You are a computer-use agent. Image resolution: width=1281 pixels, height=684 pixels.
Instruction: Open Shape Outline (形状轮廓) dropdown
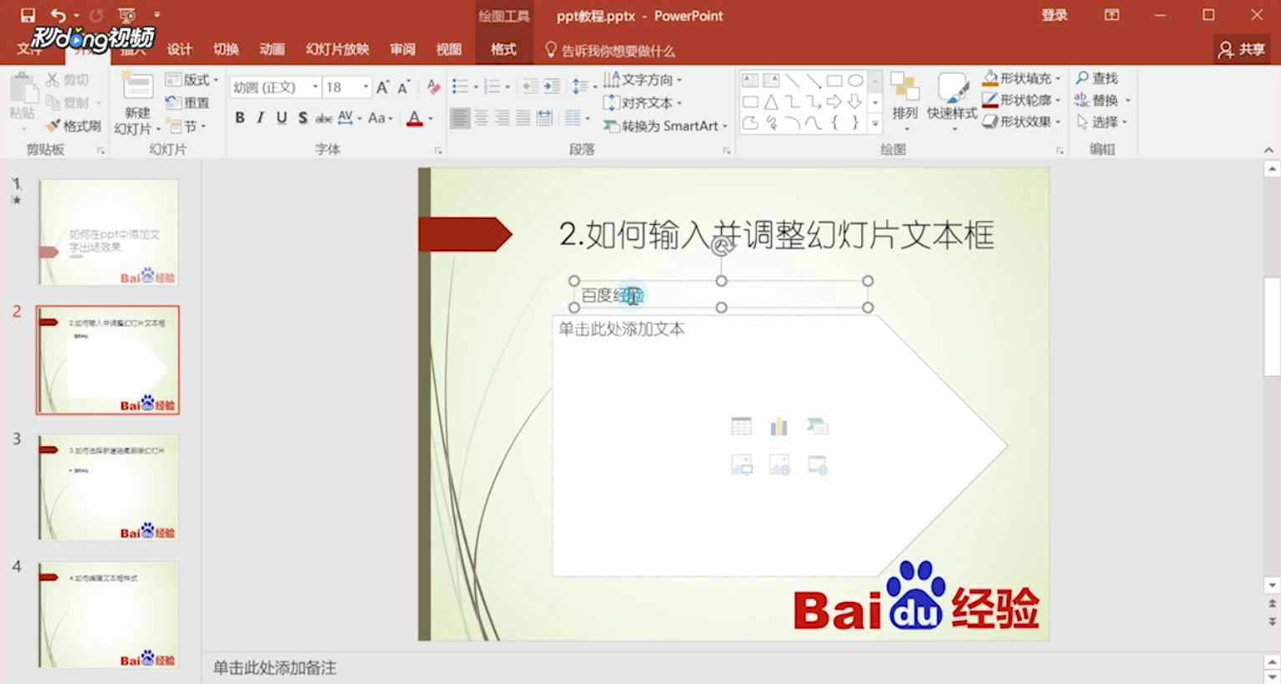1022,100
